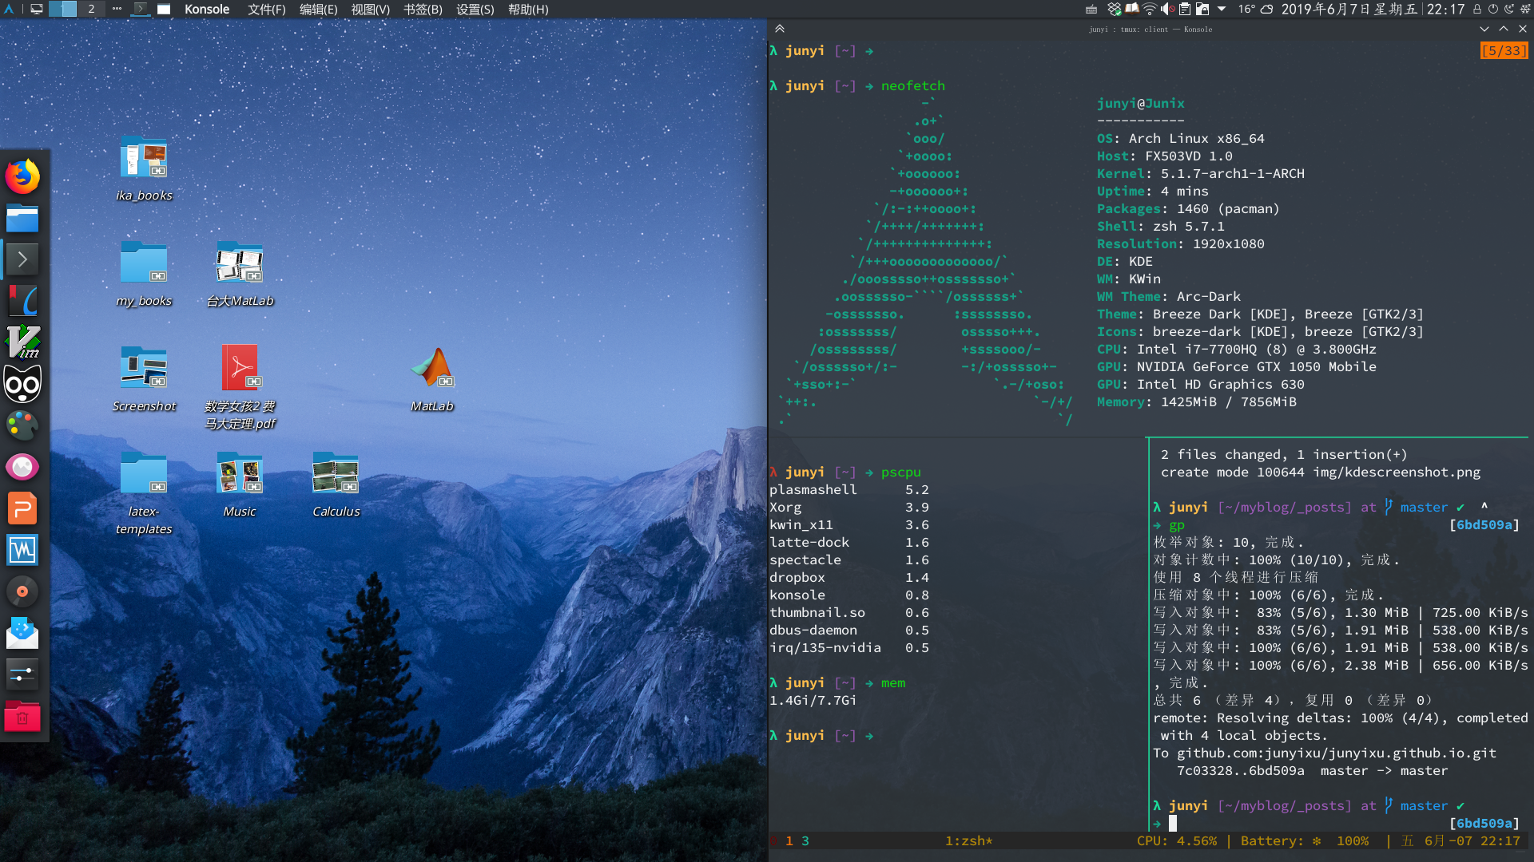Viewport: 1534px width, 862px height.
Task: Select the Screenshot desktop folder
Action: click(144, 379)
